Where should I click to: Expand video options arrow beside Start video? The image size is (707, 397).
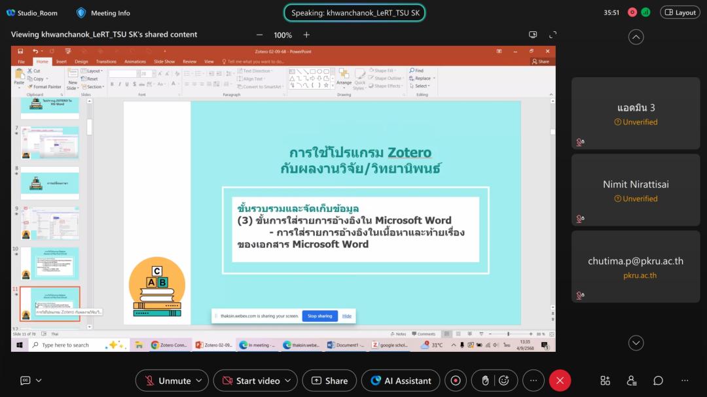tap(289, 381)
